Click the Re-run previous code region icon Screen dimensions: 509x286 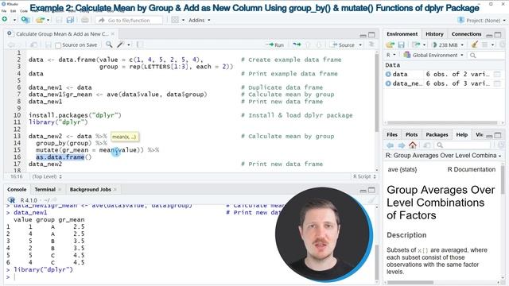pyautogui.click(x=297, y=44)
